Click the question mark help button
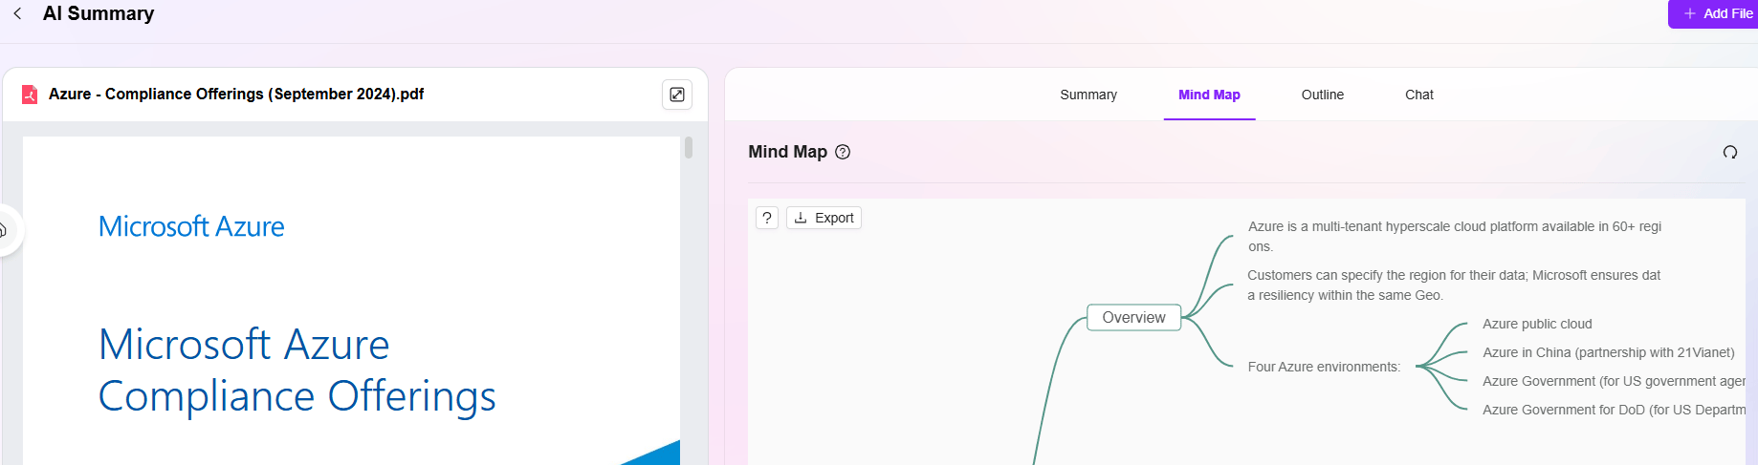This screenshot has height=465, width=1758. click(767, 218)
